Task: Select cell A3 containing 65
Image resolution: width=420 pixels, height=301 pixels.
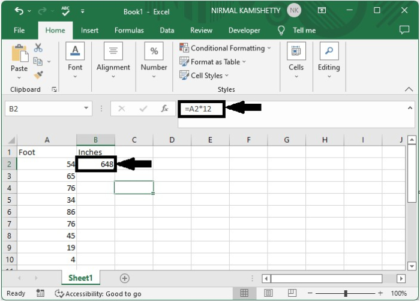Action: pyautogui.click(x=47, y=176)
